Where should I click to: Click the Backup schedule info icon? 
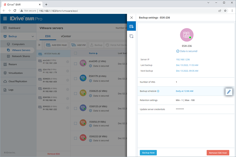click(x=158, y=91)
